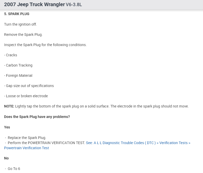The image size is (203, 173).
Task: Click the Go To 6 step
Action: [x=14, y=169]
